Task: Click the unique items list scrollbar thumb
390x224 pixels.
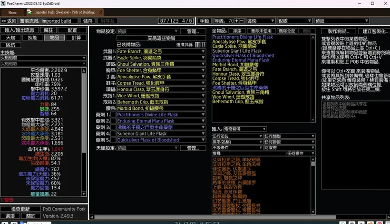Action: click(x=313, y=164)
